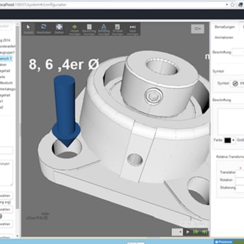Click the first green step playback icon

tap(196, 232)
